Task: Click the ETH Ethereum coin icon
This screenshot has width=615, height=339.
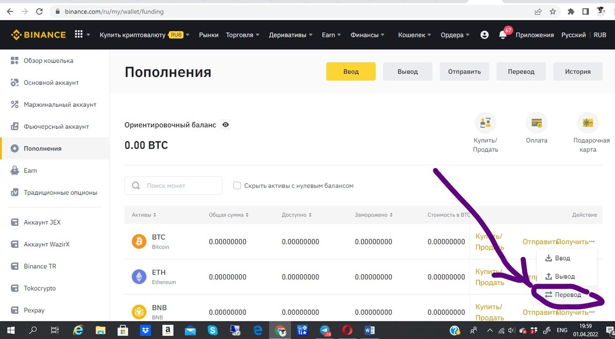Action: point(139,276)
